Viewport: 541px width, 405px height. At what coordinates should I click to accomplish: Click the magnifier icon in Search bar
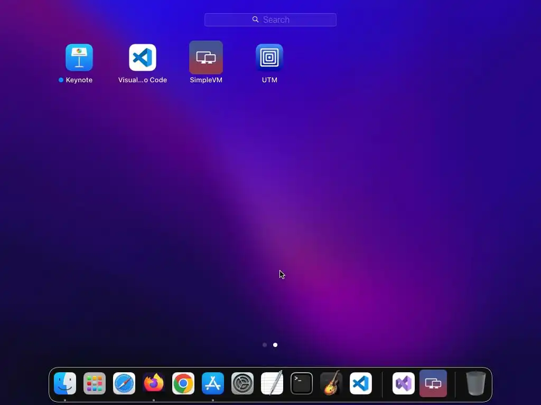pos(255,20)
